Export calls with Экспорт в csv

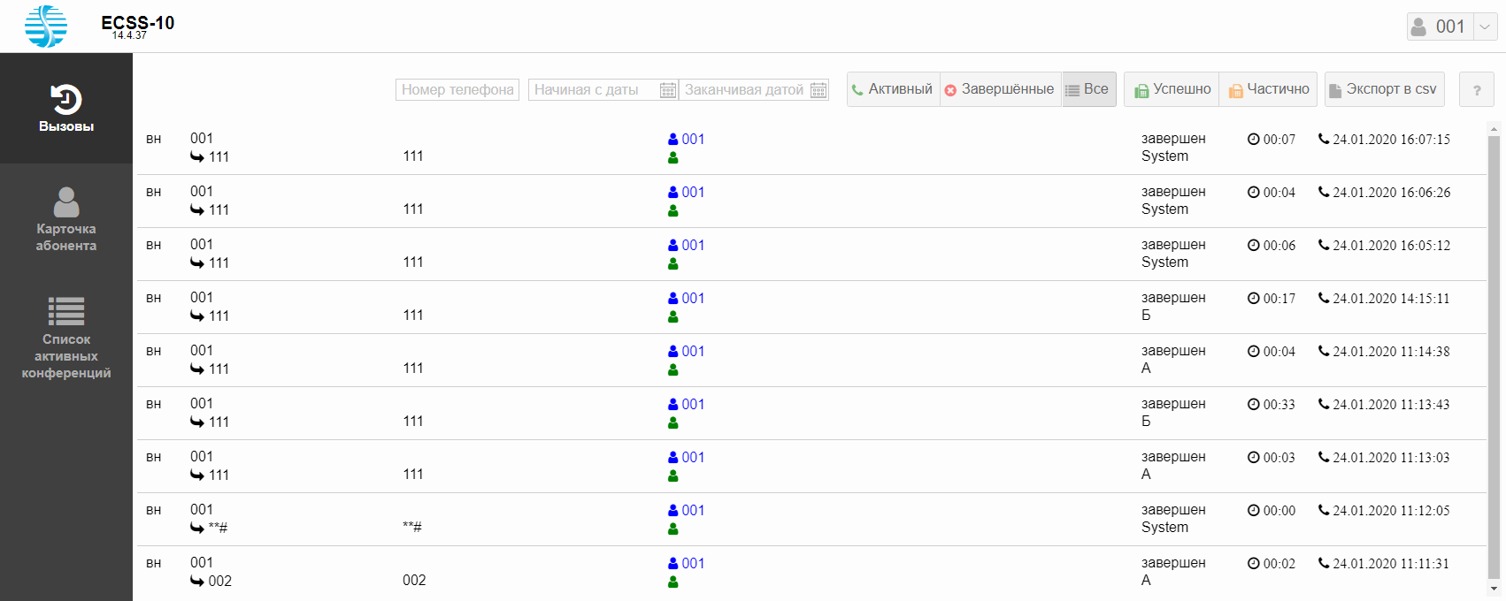tap(1384, 89)
